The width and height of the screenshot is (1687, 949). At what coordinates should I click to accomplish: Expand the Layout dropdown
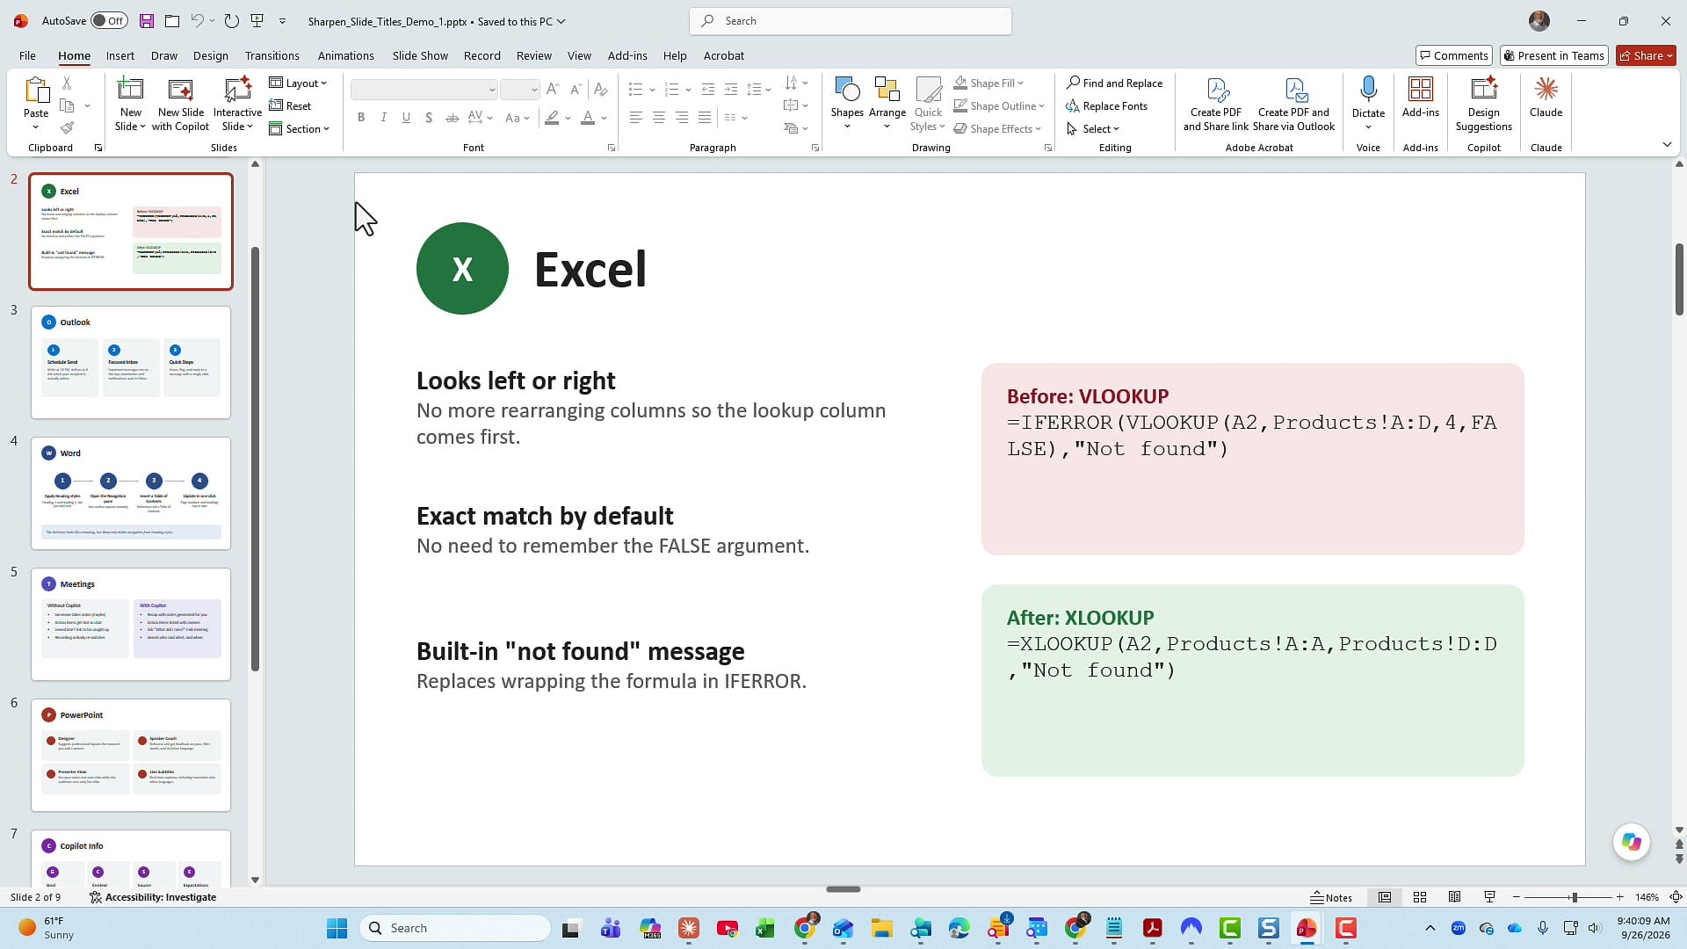point(298,83)
